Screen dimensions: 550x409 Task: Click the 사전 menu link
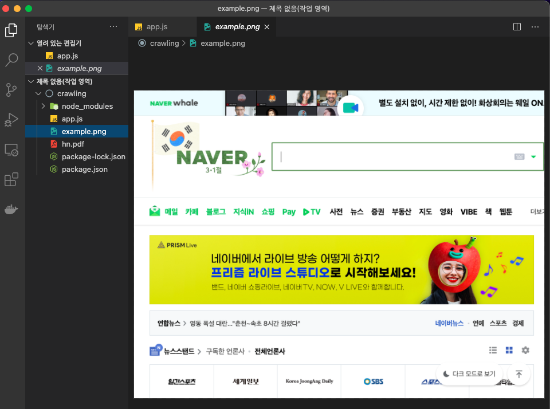[x=336, y=211]
